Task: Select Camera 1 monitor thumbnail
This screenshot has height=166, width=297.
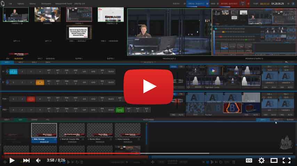Action: pos(16,15)
